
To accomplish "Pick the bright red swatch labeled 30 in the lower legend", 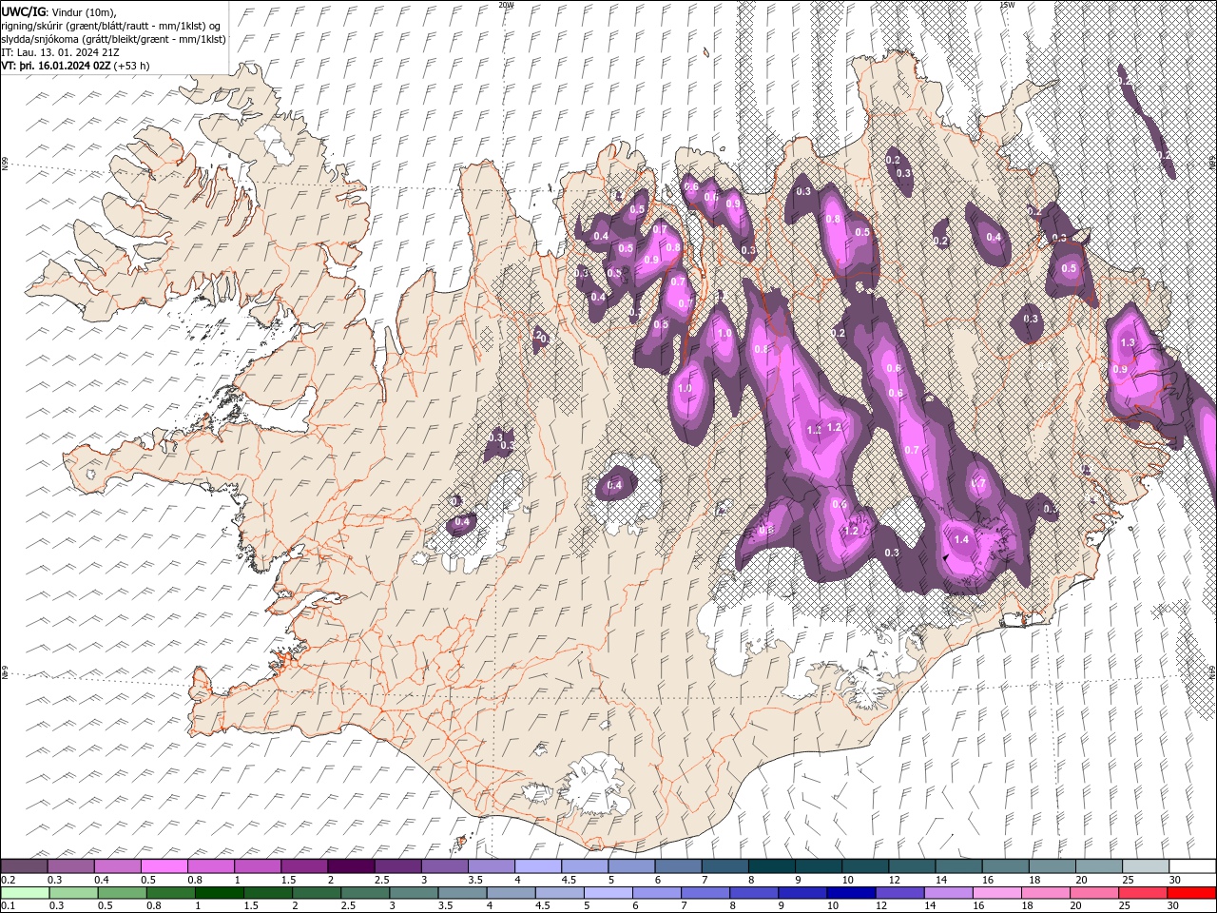I will click(x=1191, y=893).
